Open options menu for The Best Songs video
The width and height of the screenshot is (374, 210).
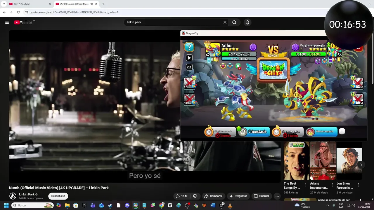tap(306, 185)
